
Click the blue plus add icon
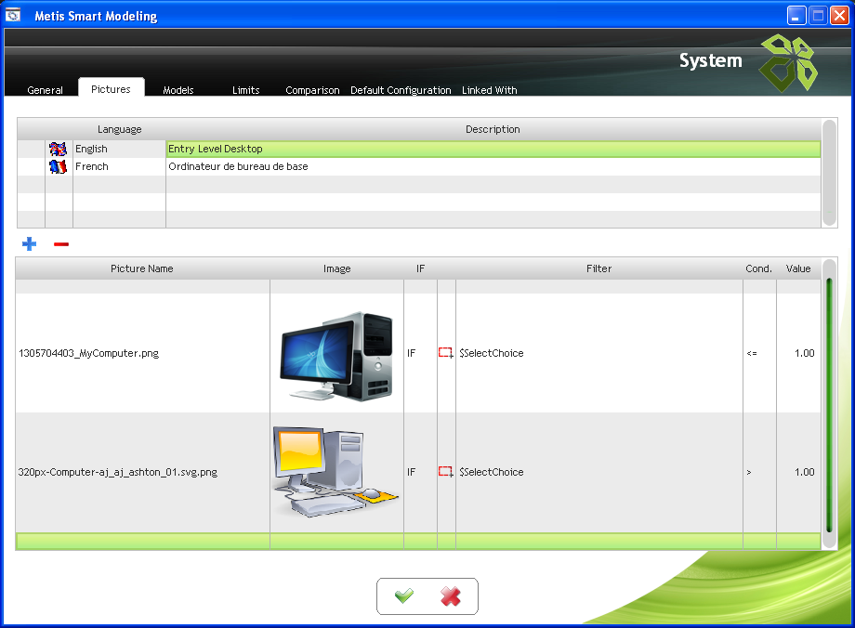(x=30, y=243)
